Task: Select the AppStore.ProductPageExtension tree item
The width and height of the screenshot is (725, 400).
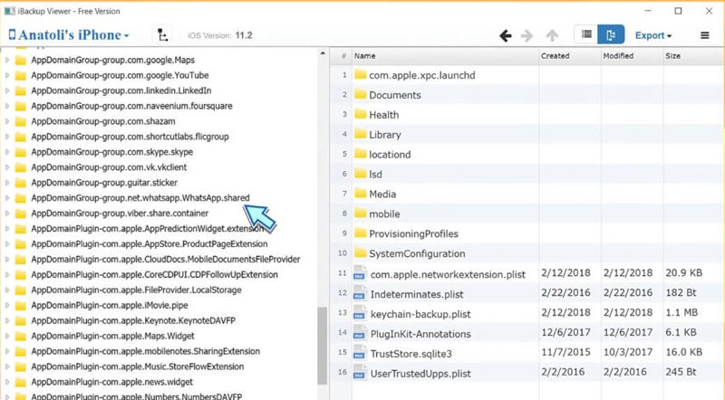Action: [150, 243]
